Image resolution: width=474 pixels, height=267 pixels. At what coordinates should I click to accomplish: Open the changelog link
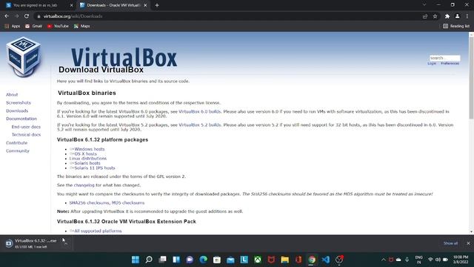[84, 185]
